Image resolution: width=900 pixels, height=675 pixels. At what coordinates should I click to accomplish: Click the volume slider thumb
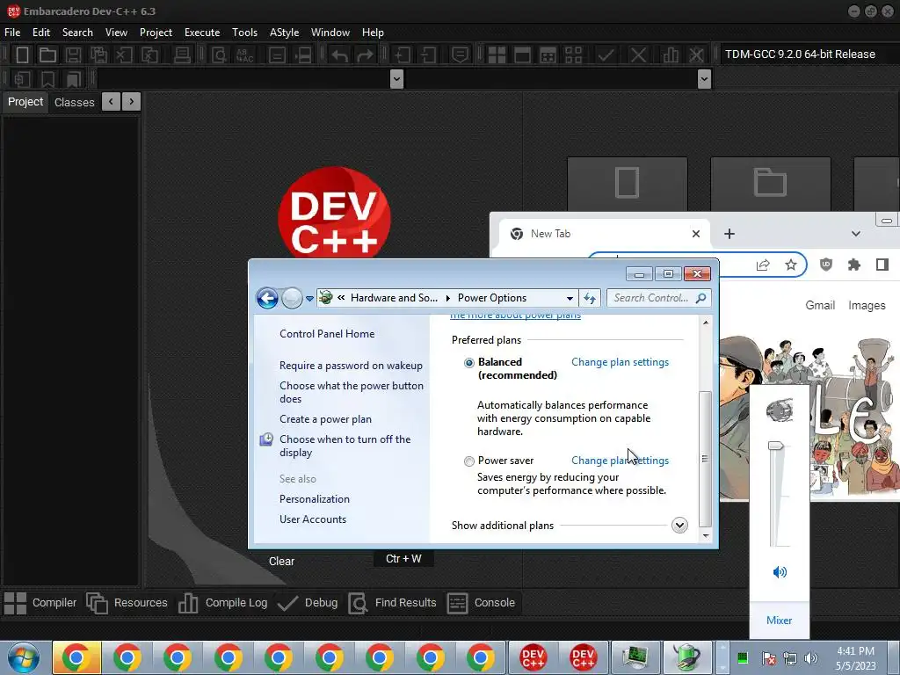tap(776, 446)
